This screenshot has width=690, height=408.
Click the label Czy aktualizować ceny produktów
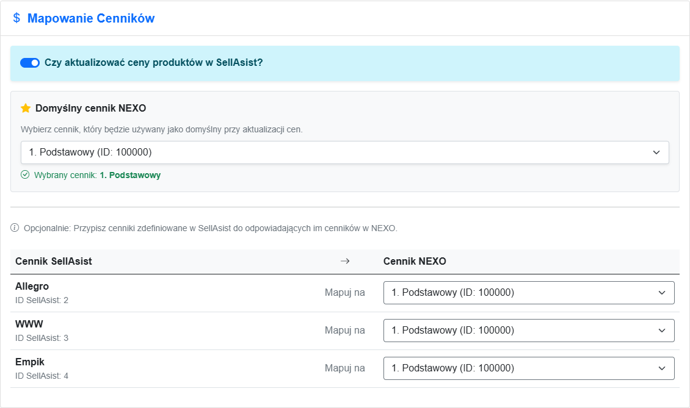pos(154,63)
